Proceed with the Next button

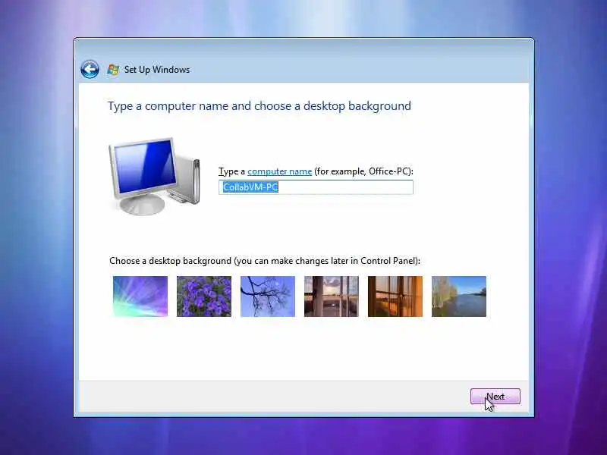point(495,397)
